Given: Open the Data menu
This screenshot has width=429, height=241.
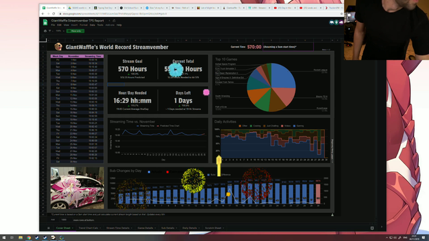Looking at the screenshot, I should 93,25.
